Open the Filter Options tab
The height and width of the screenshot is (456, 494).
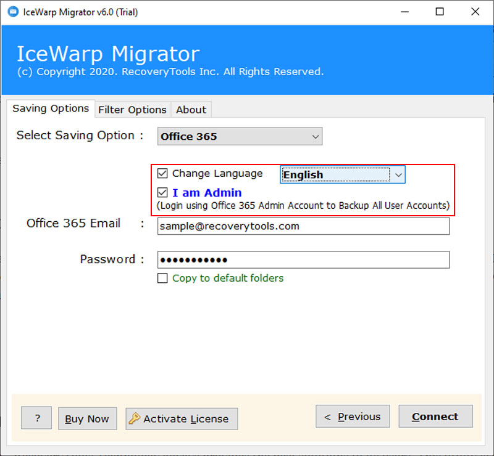(x=132, y=110)
